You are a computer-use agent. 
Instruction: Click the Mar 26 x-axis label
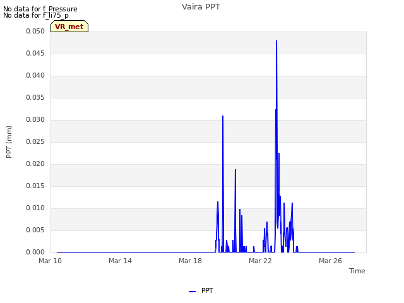point(330,261)
